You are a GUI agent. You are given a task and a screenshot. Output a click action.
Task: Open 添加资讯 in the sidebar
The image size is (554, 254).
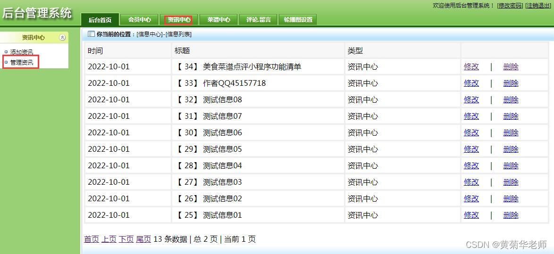[22, 52]
